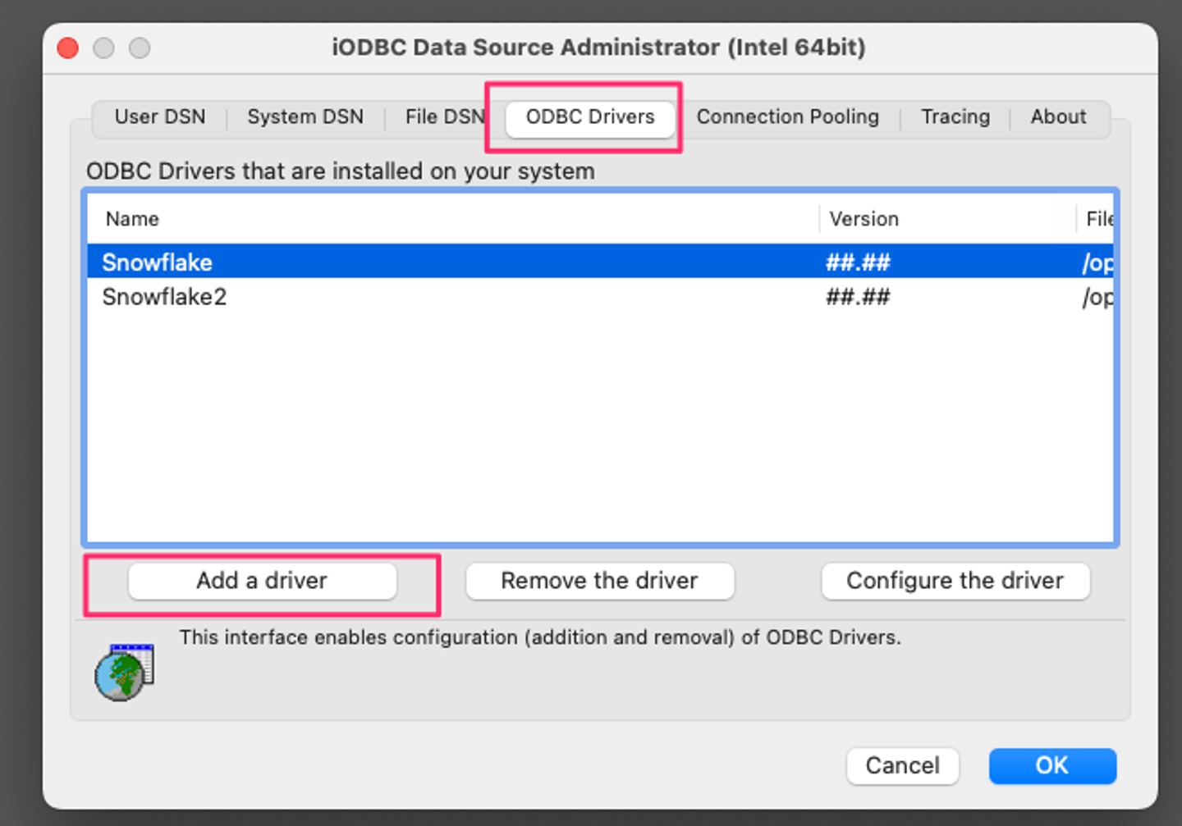Click the Name column header
Image resolution: width=1182 pixels, height=826 pixels.
click(x=132, y=219)
